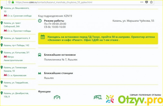Viewport: 163px width, 106px height.
Task: Click the bus icon near Ближайшие остановки
Action: click(40, 55)
